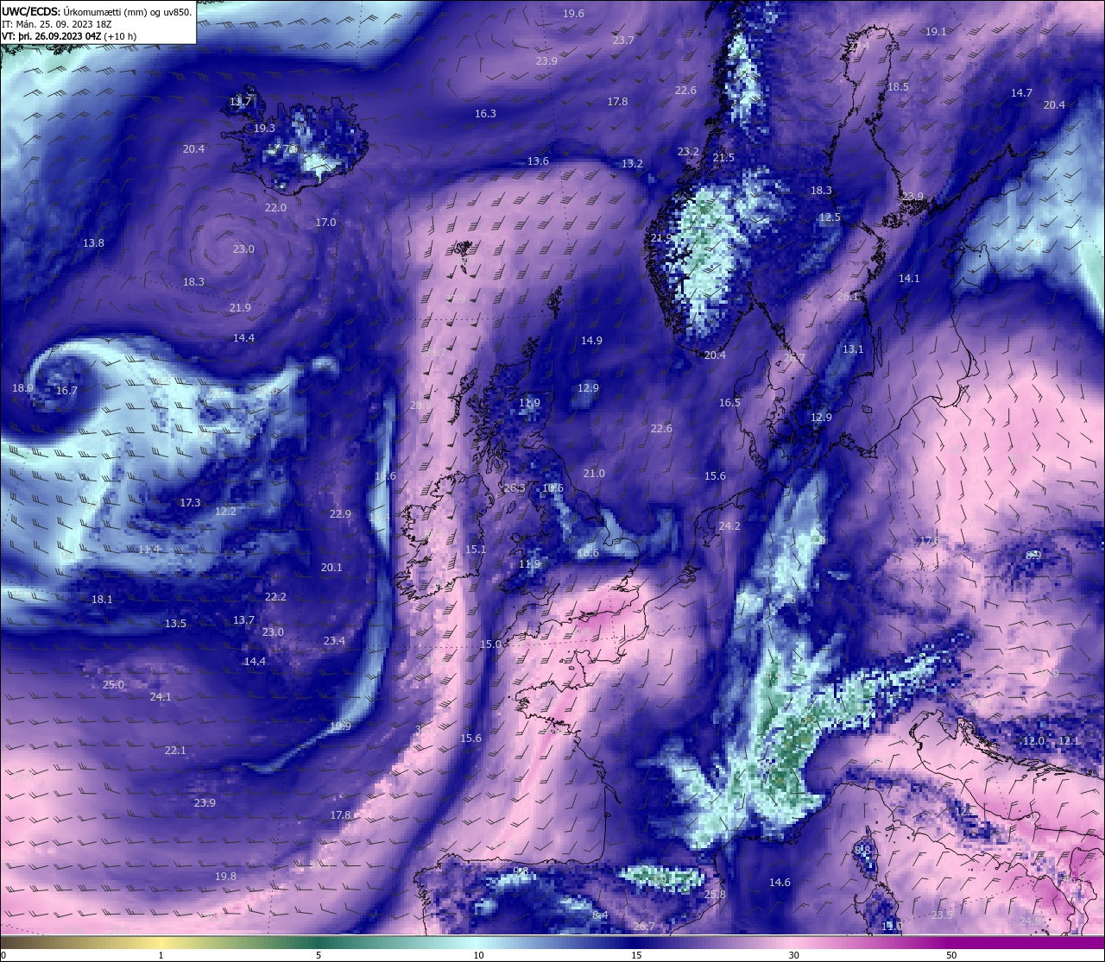This screenshot has height=962, width=1105.
Task: Click the '12.2' value on the map
Action: [x=225, y=512]
